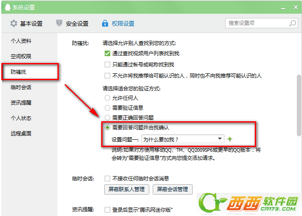The width and height of the screenshot is (302, 216).
Task: Close the 系统设置 window
Action: [296, 7]
